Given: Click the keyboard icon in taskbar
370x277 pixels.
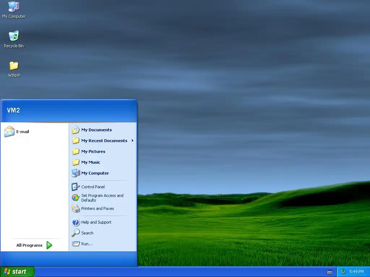Looking at the screenshot, I should pos(330,272).
